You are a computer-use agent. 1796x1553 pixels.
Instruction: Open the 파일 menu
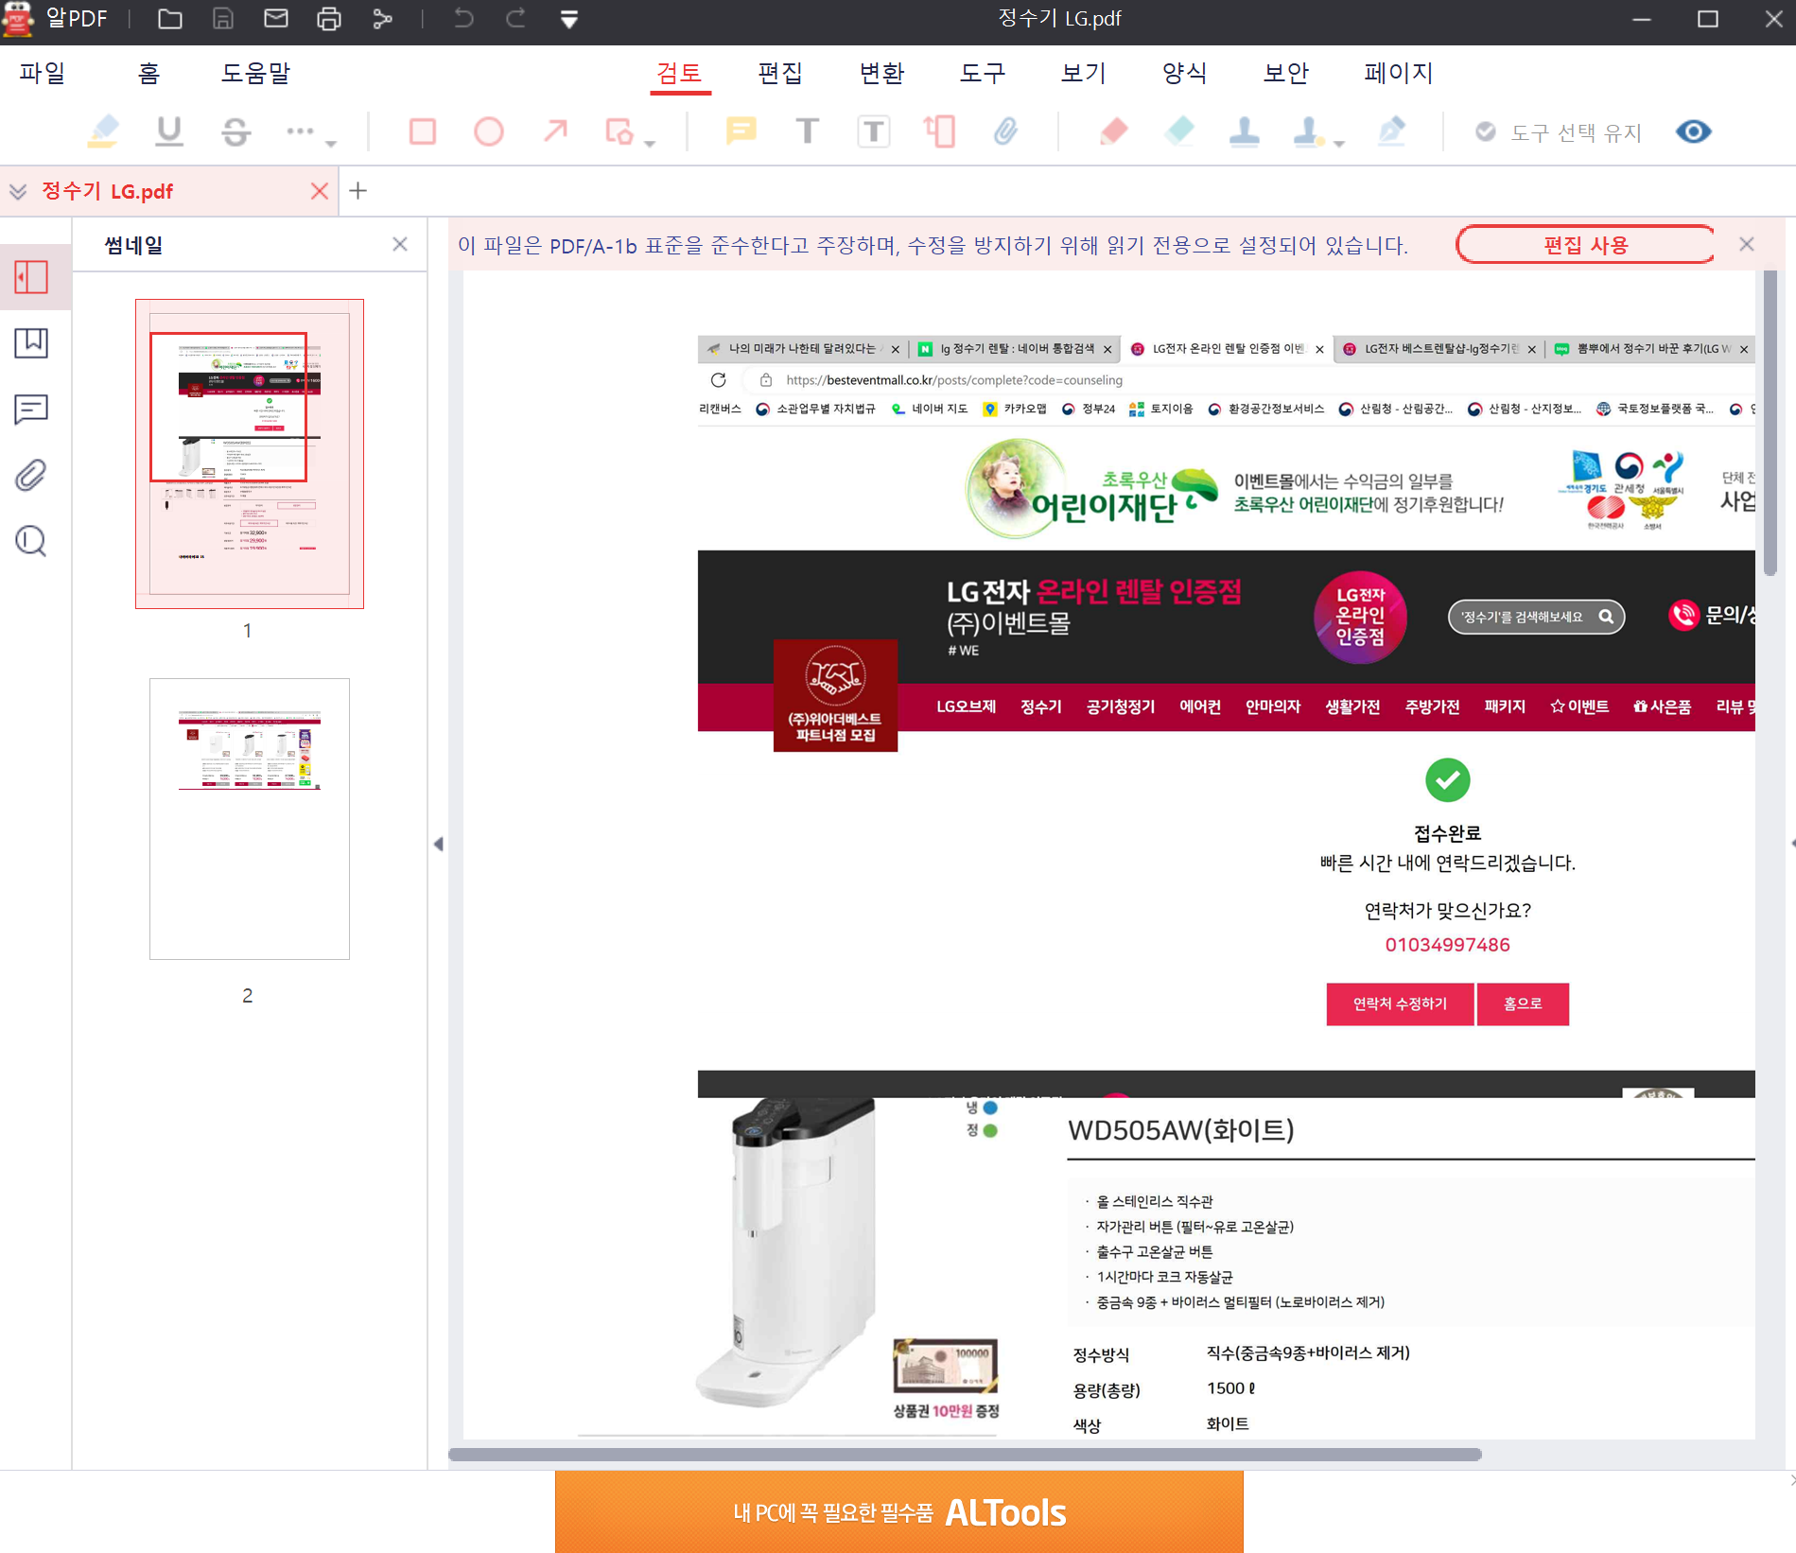coord(43,73)
